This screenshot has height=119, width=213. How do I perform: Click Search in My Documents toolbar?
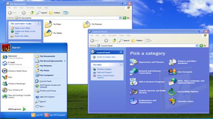(42, 13)
